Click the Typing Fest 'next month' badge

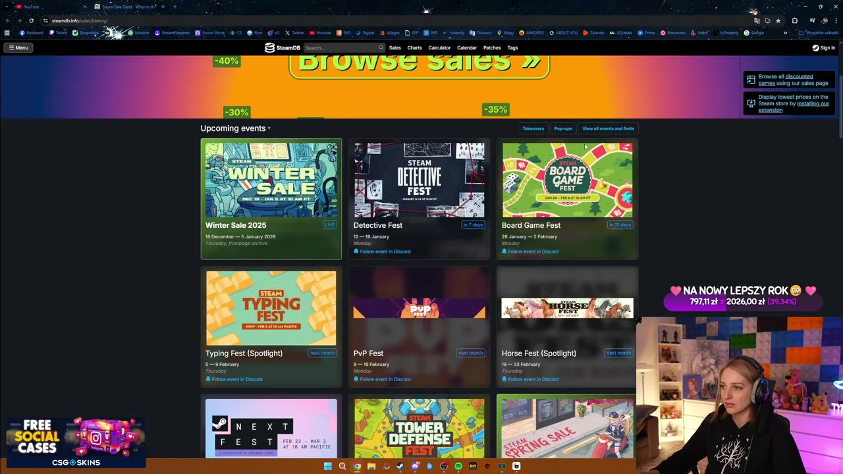322,353
